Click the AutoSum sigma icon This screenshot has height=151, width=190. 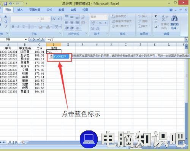coord(155,16)
